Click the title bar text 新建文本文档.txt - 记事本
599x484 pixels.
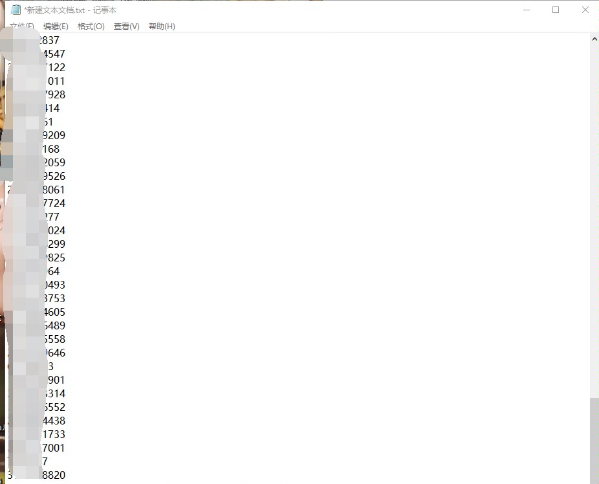point(70,10)
